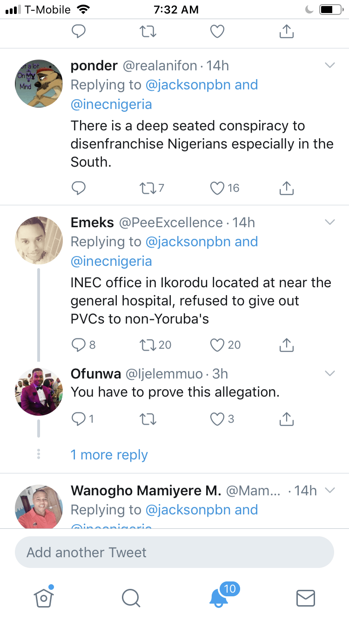Tap the 'Add another Tweet' field

point(174,553)
